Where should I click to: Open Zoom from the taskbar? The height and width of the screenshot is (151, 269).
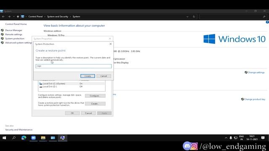click(34, 138)
